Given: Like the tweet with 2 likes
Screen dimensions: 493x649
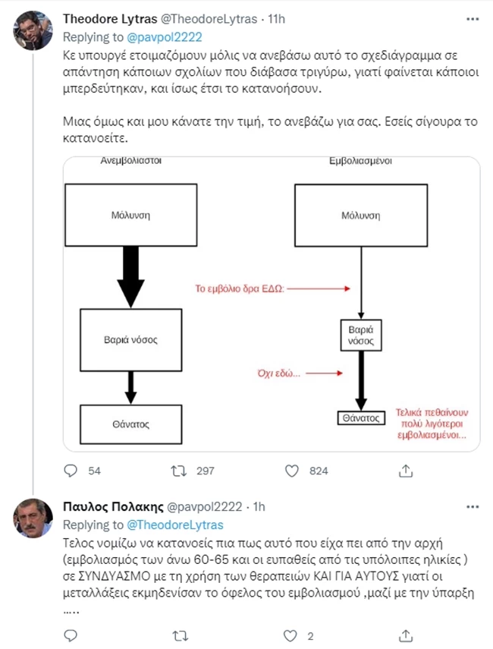Looking at the screenshot, I should pos(290,633).
